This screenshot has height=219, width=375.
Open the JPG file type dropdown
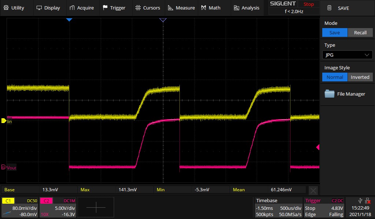pyautogui.click(x=347, y=55)
